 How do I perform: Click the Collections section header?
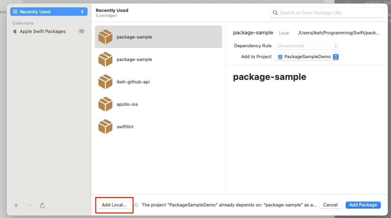pyautogui.click(x=23, y=23)
